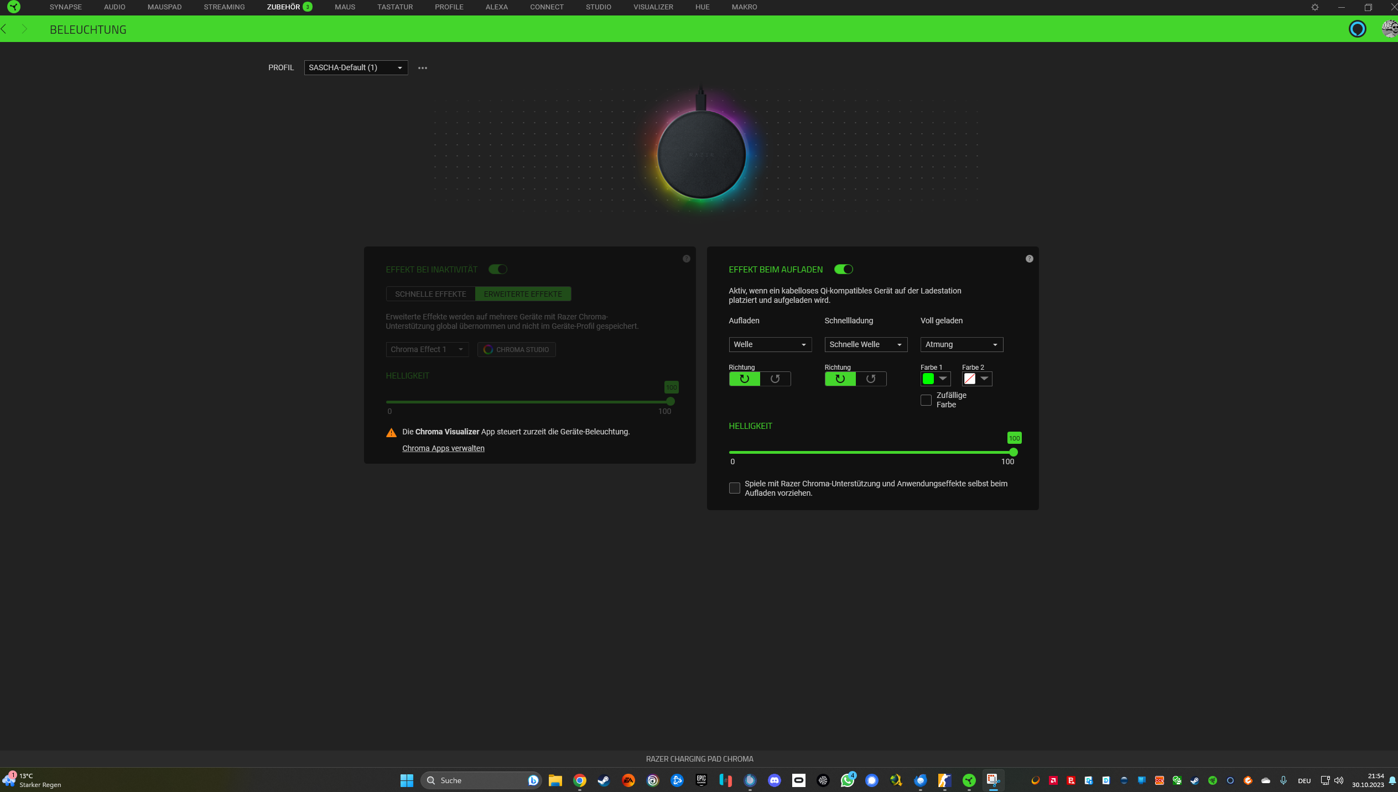
Task: Switch to the STREAMING tab
Action: click(224, 7)
